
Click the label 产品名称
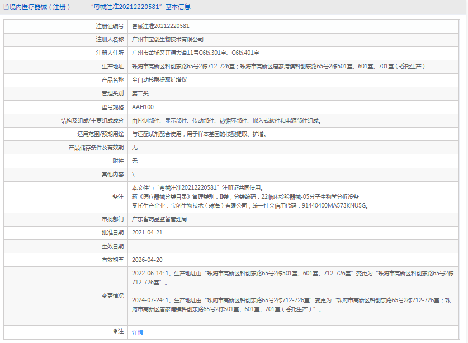point(112,80)
